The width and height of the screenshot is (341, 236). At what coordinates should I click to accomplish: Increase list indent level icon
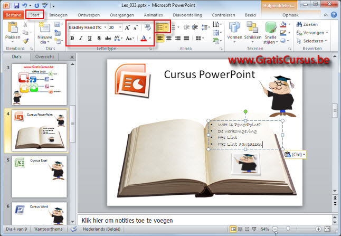195,27
